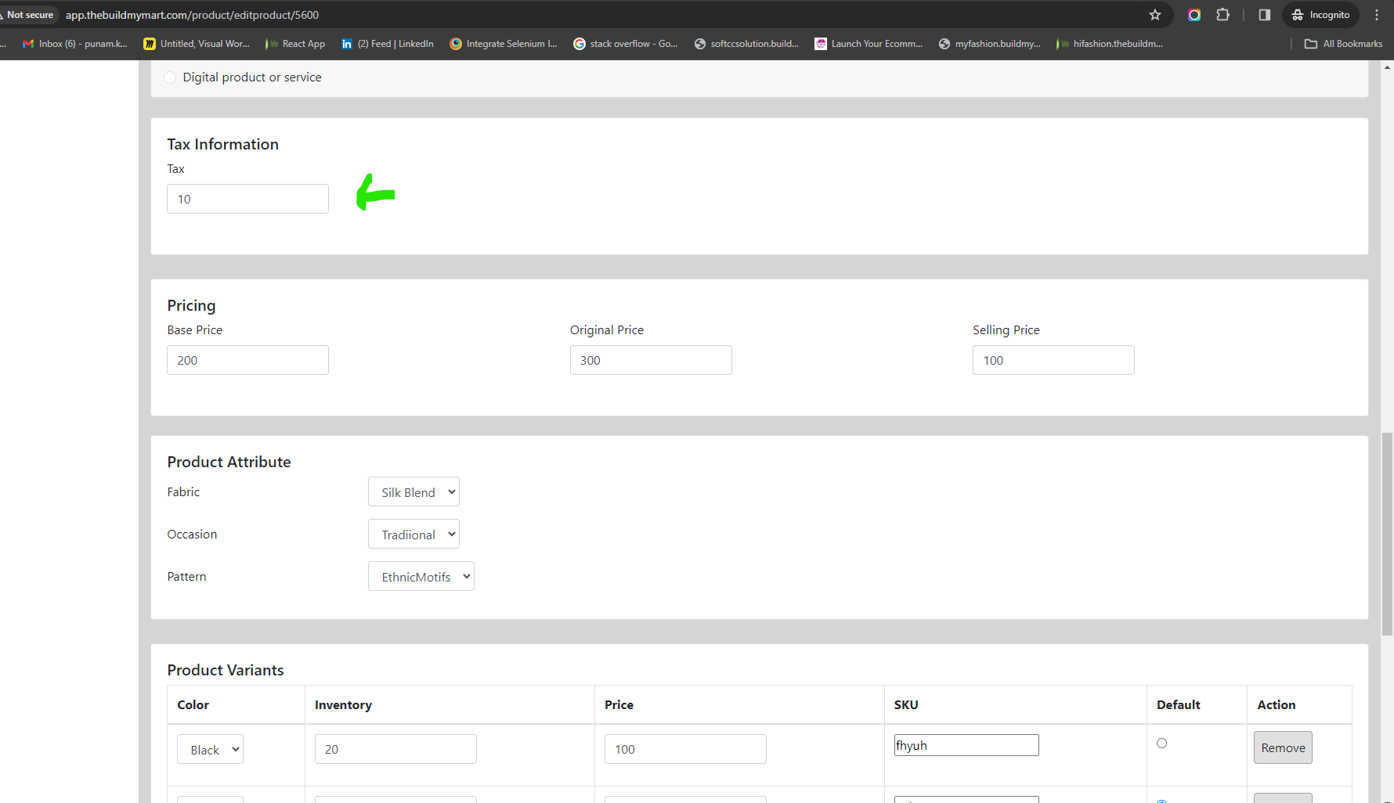Open the Occasion Tradiional dropdown

click(x=414, y=535)
